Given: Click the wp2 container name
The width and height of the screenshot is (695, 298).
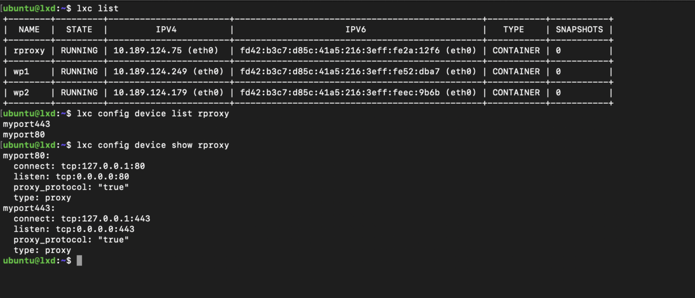Looking at the screenshot, I should [21, 93].
